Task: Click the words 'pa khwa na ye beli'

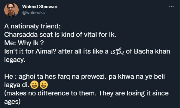Action: click(137, 77)
